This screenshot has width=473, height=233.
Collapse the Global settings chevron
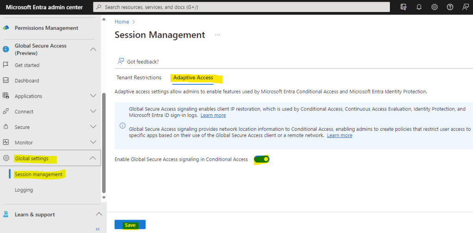coord(93,158)
